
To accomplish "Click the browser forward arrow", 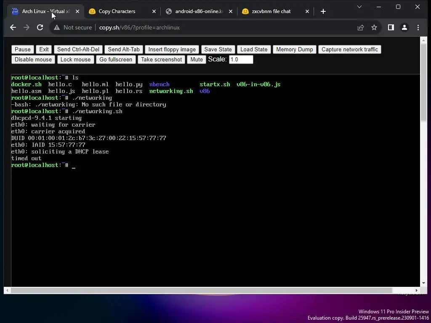I will pos(27,27).
